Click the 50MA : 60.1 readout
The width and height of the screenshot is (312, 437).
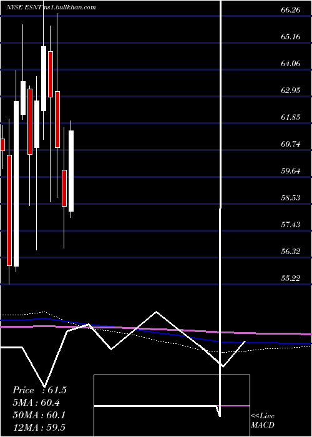[39, 415]
